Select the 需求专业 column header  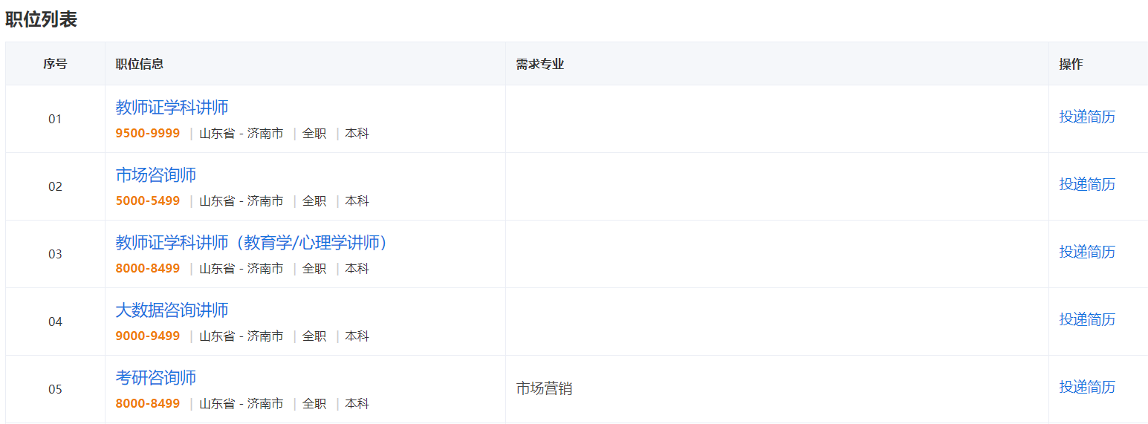point(540,64)
